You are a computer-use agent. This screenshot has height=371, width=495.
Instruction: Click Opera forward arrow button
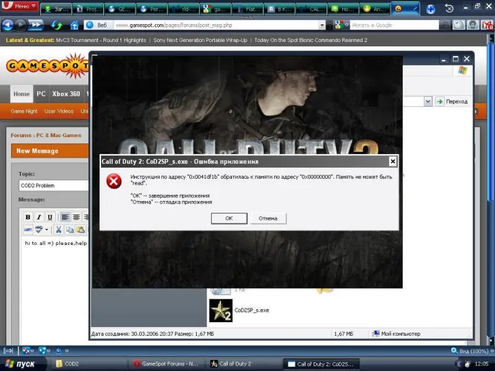click(x=21, y=25)
